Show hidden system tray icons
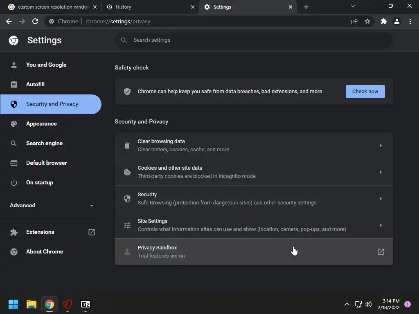This screenshot has width=419, height=314. click(347, 304)
